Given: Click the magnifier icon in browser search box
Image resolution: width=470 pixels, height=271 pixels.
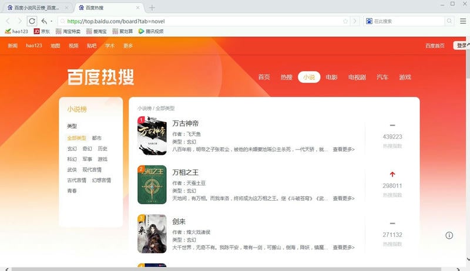Looking at the screenshot, I should pyautogui.click(x=449, y=21).
